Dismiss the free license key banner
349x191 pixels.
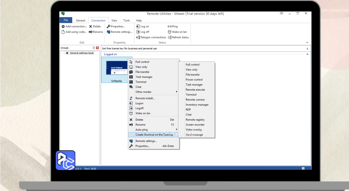[307, 49]
